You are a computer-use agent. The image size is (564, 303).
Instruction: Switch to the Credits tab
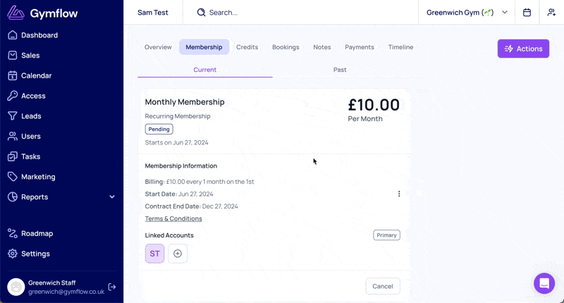[x=247, y=47]
